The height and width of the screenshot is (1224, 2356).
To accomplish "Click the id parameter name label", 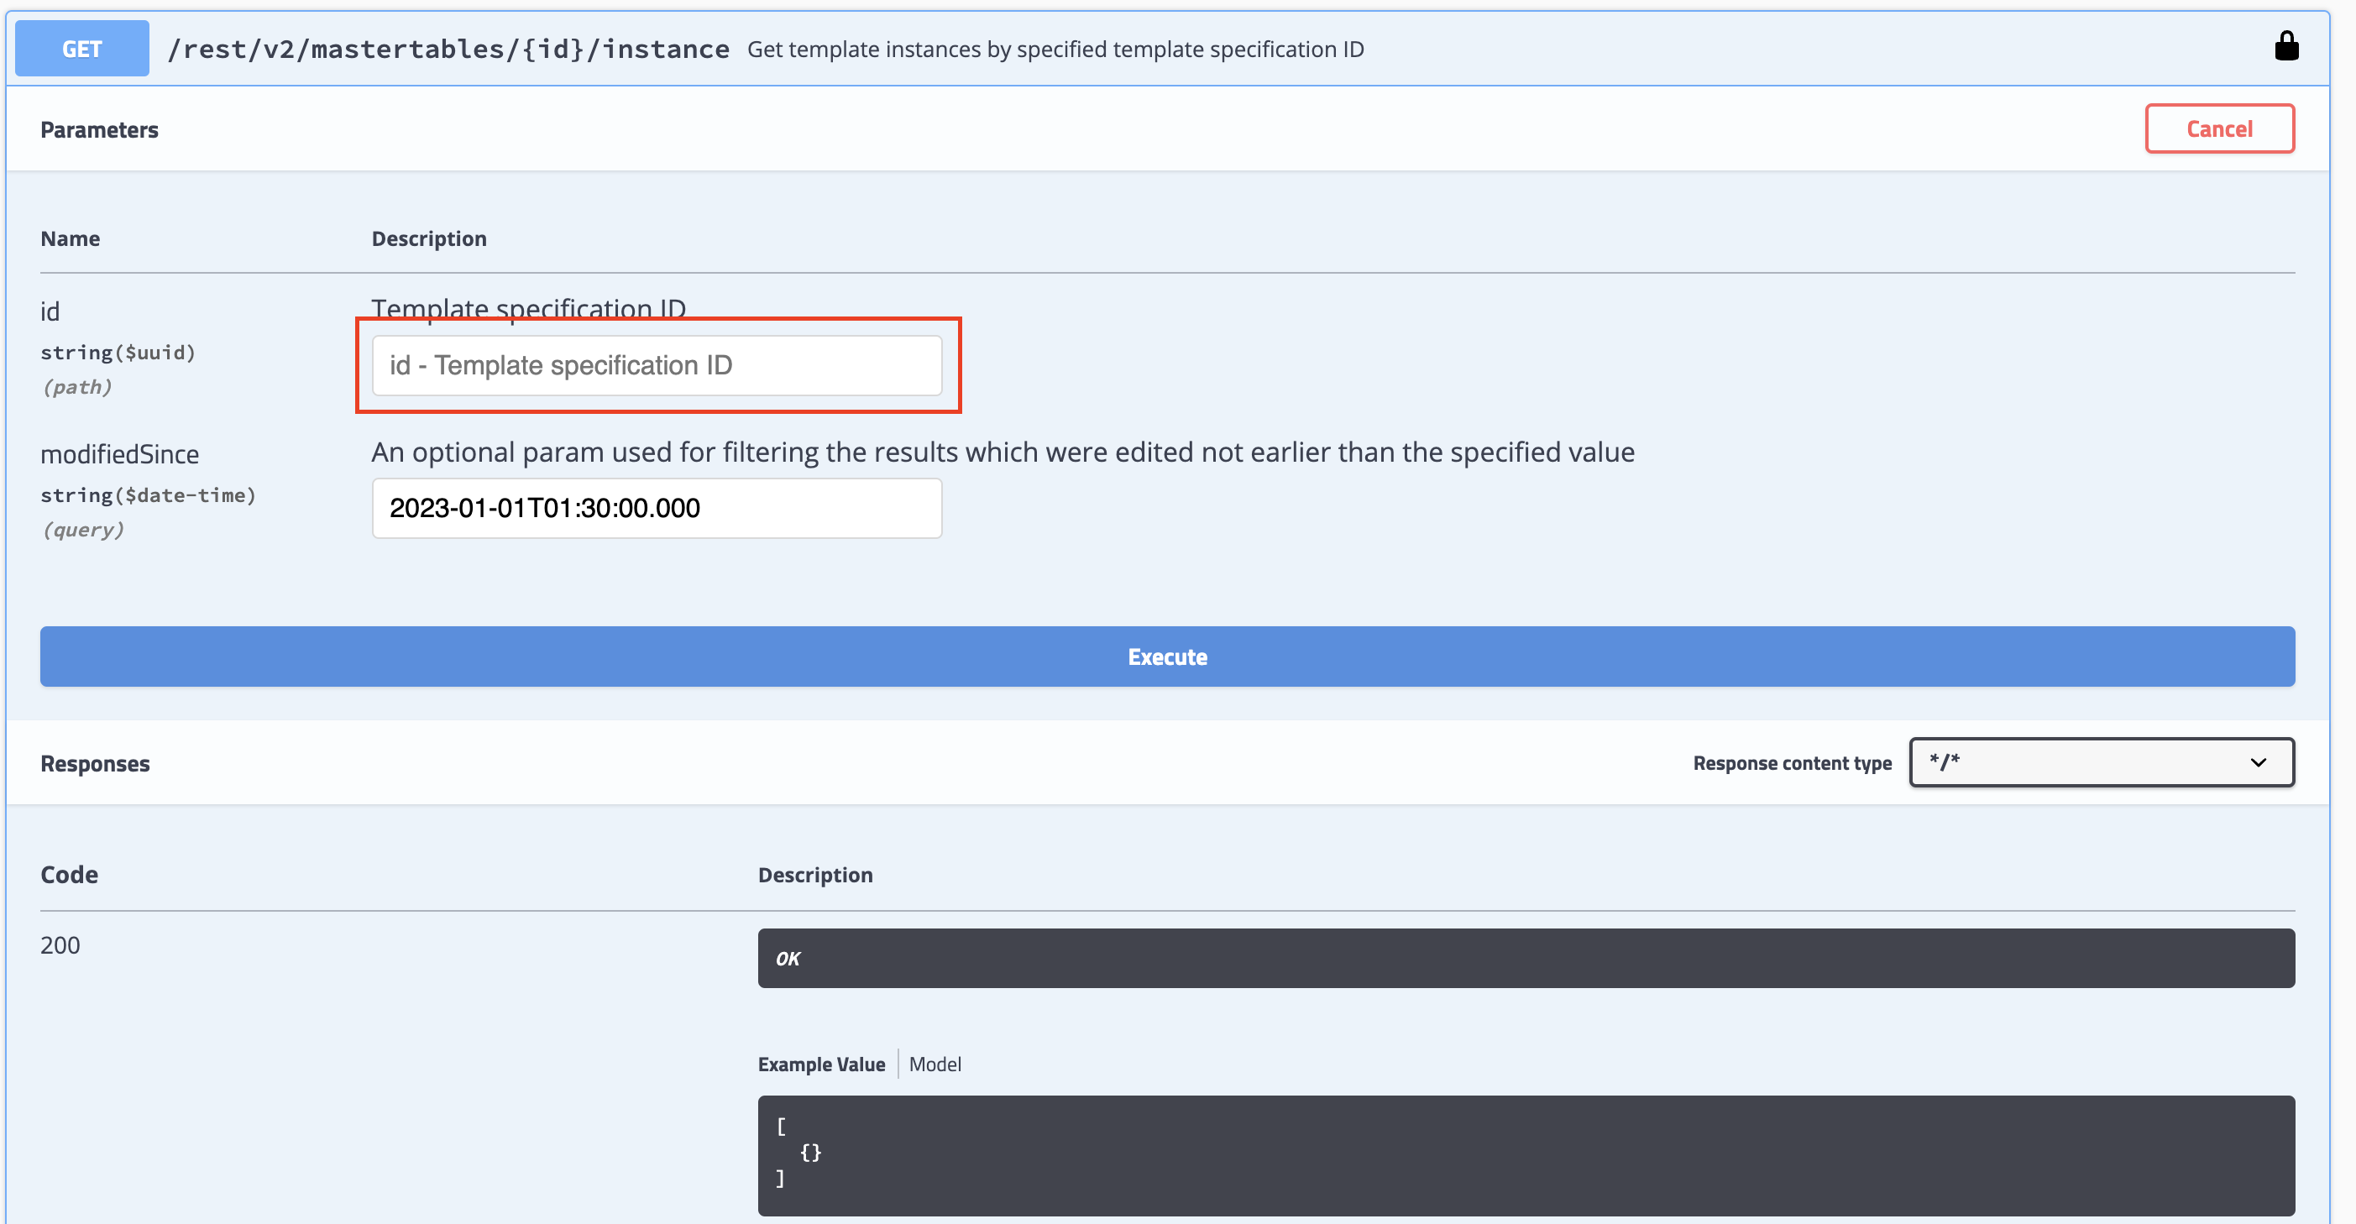I will click(x=50, y=312).
